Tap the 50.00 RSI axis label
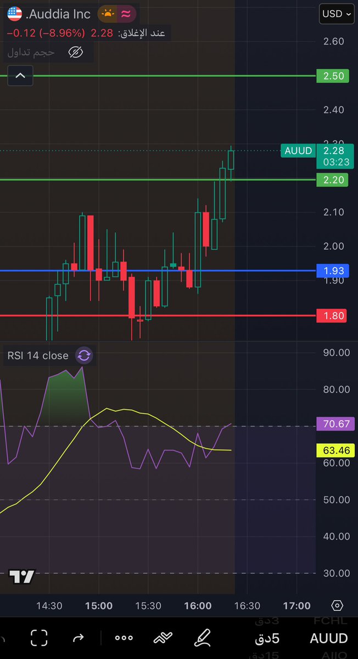 [337, 499]
